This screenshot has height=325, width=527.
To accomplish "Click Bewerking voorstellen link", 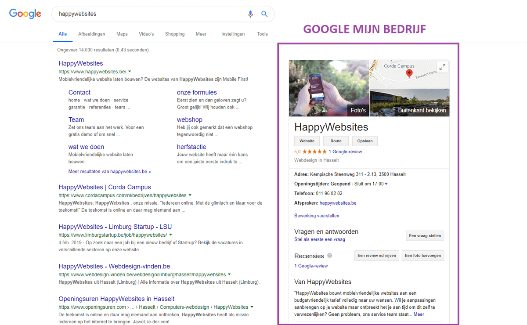I will pyautogui.click(x=317, y=216).
